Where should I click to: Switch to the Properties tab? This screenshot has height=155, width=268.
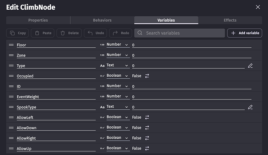(38, 20)
